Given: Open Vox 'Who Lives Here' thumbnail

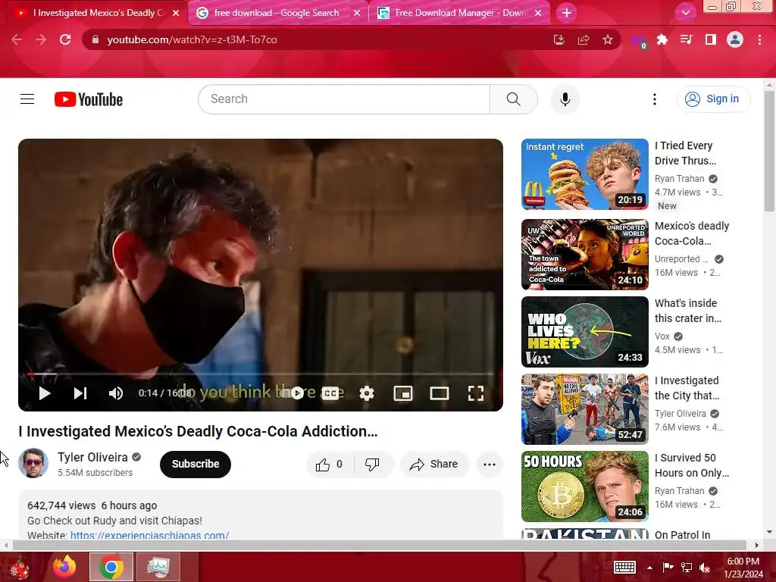Looking at the screenshot, I should tap(585, 332).
